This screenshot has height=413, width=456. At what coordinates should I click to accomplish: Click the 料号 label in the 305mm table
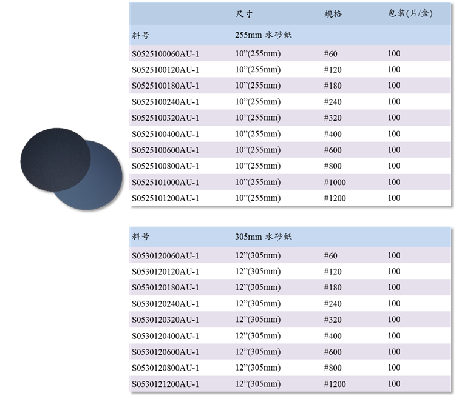pos(140,237)
